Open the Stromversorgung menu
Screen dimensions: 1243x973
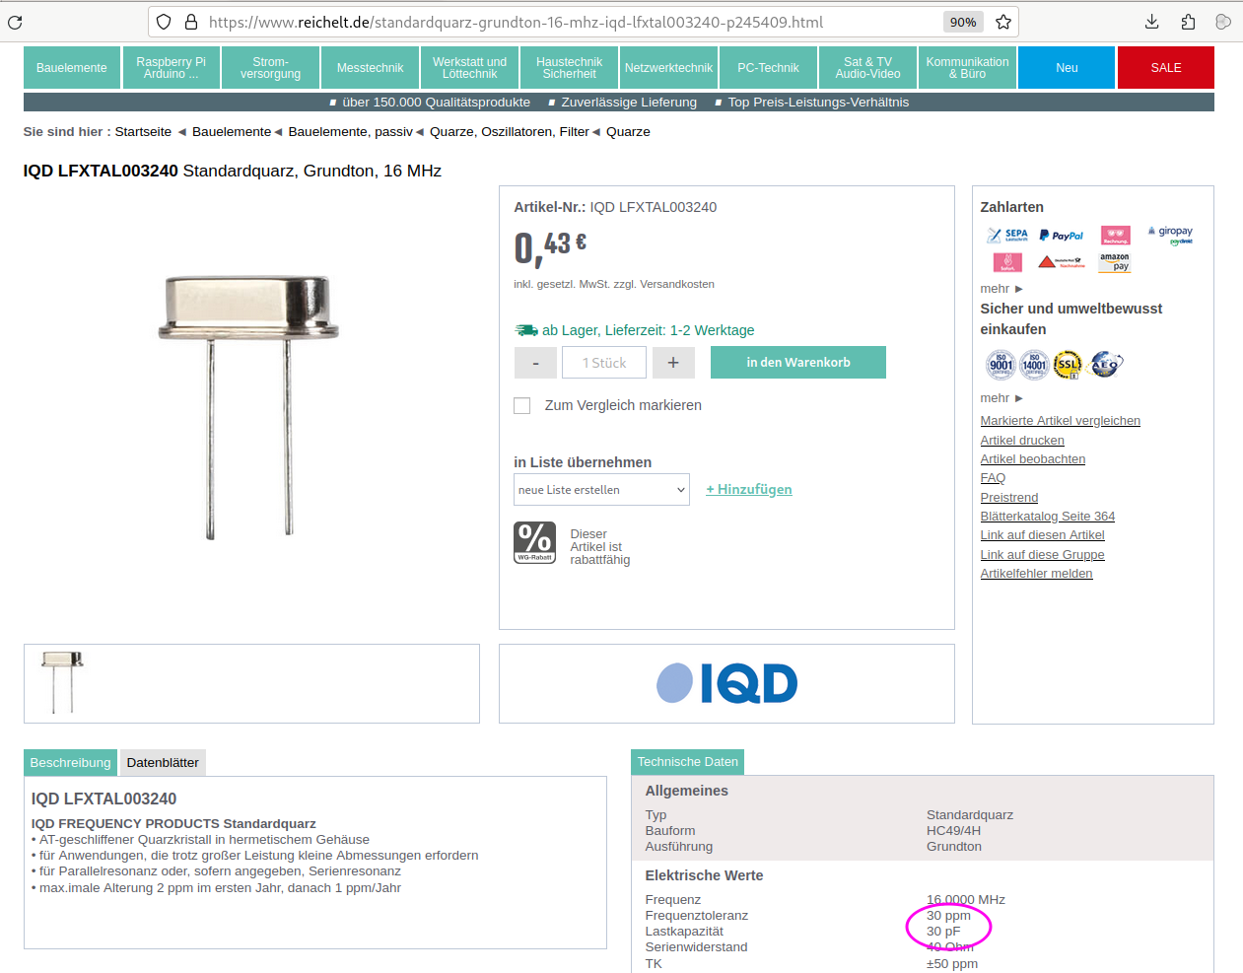click(271, 68)
